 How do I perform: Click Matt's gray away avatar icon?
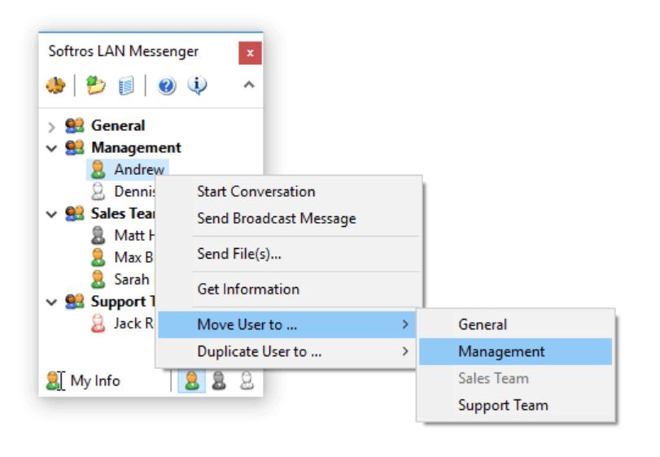[98, 236]
